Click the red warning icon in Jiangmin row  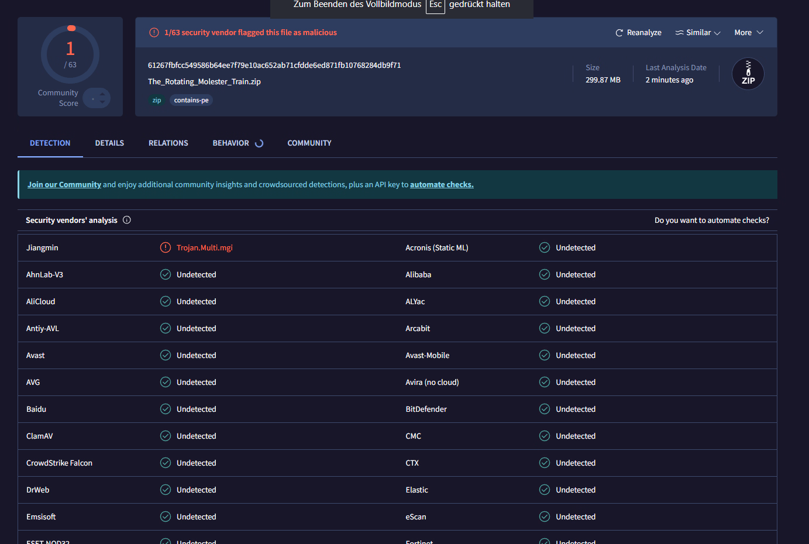[x=166, y=247]
